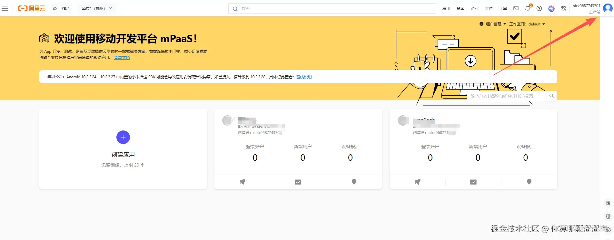Viewport: 614px width, 240px height.
Task: Click the upper icon in the right sidebar
Action: (x=608, y=203)
